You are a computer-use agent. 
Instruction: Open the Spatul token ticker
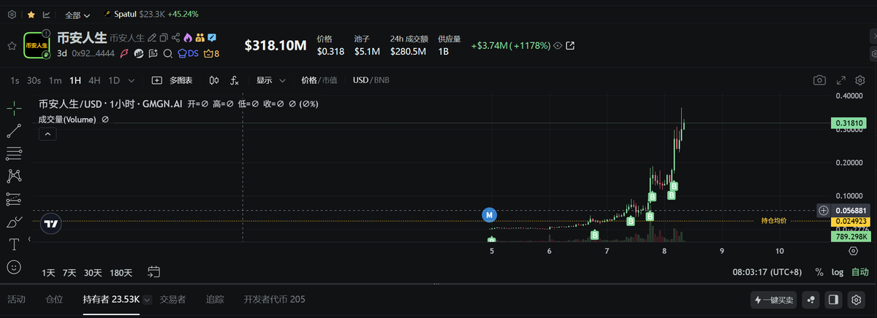click(151, 14)
